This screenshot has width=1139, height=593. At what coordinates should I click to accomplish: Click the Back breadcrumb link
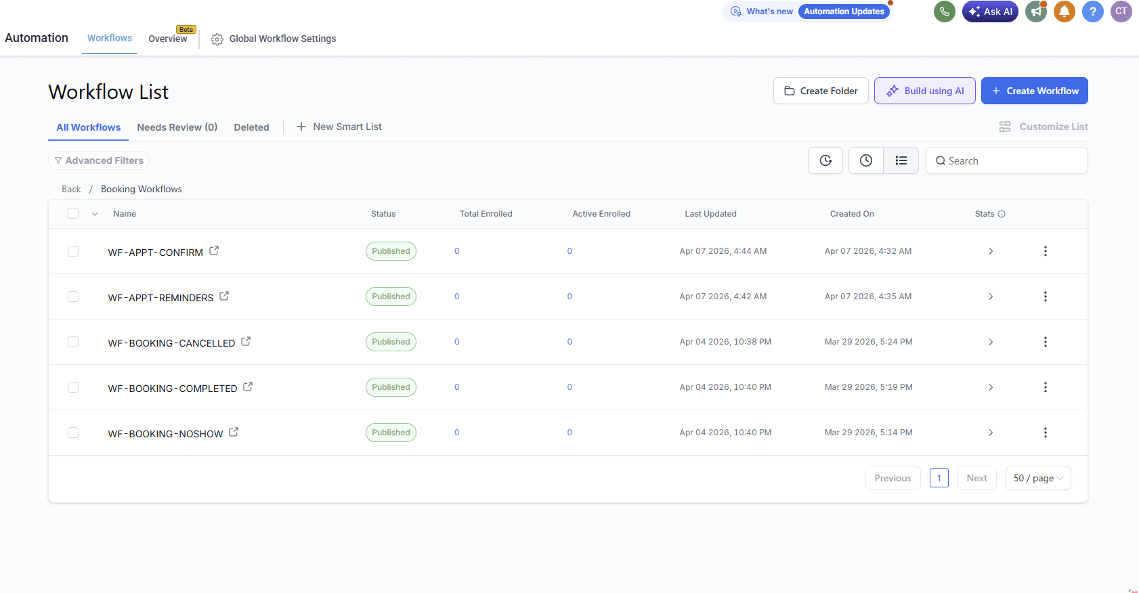[x=71, y=189]
